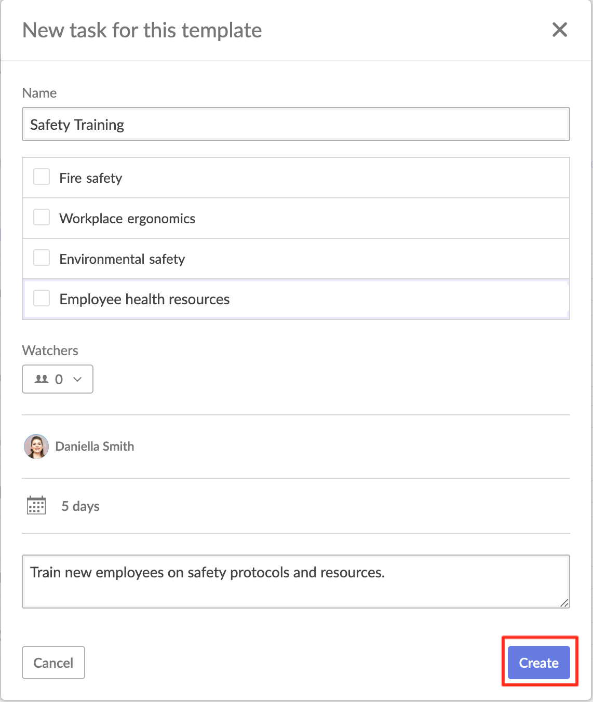Image resolution: width=593 pixels, height=702 pixels.
Task: Expand the watchers count chevron
Action: coord(77,379)
